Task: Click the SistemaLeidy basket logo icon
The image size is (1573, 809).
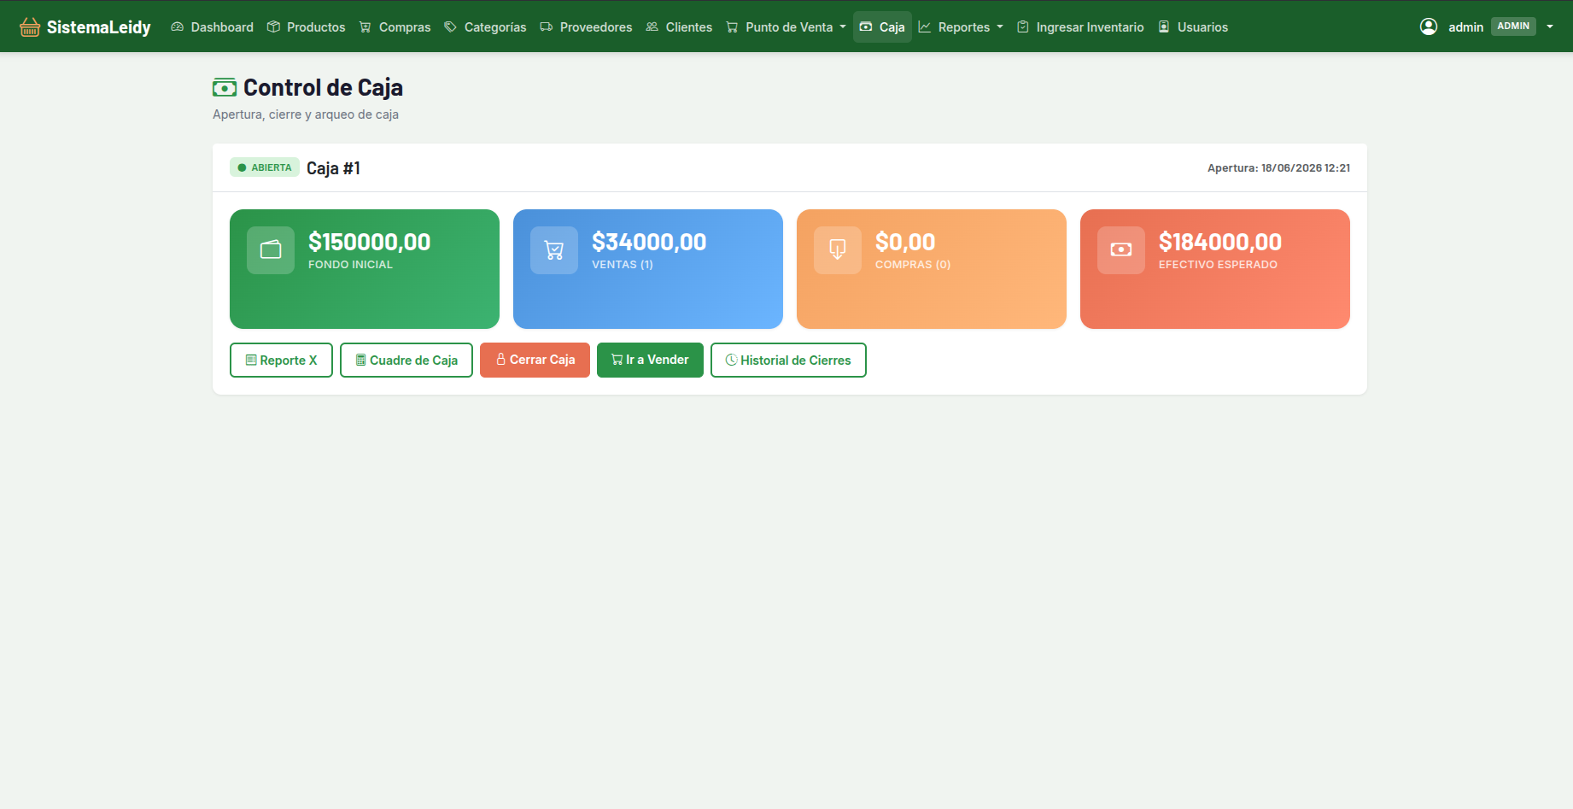Action: 30,27
